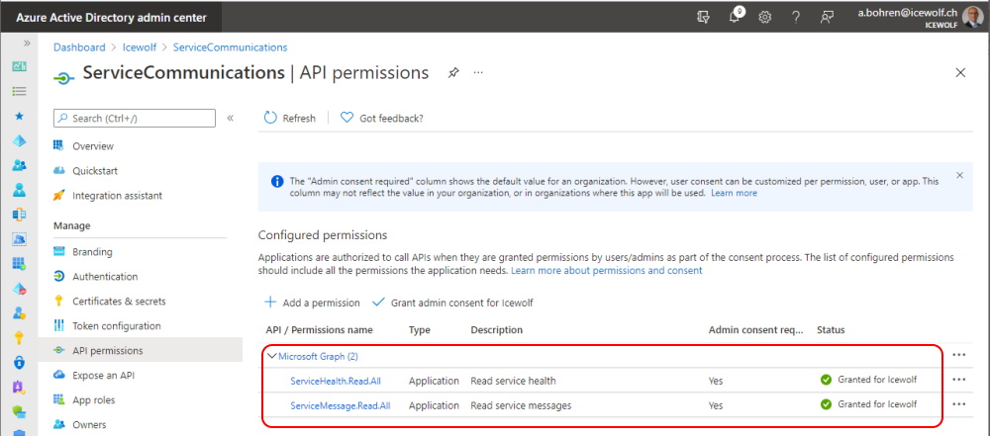Click Read service messages description text
Image resolution: width=990 pixels, height=436 pixels.
point(521,405)
